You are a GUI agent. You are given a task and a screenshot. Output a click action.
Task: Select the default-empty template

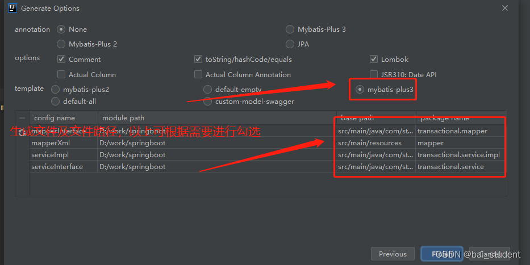[x=207, y=90]
